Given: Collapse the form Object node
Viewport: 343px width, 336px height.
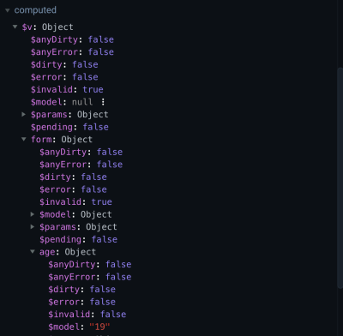Looking at the screenshot, I should point(24,140).
